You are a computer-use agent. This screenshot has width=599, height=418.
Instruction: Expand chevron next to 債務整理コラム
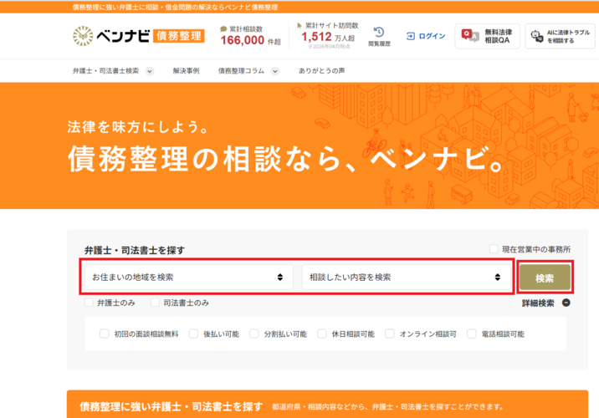(275, 71)
